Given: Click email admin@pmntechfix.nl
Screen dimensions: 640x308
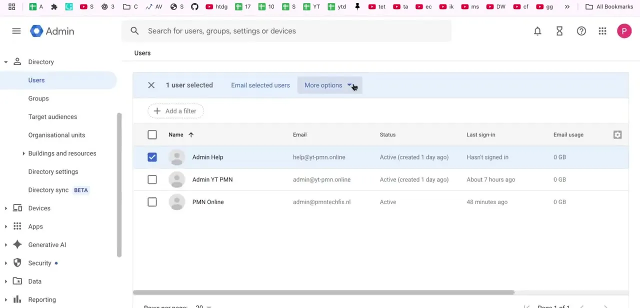Looking at the screenshot, I should (x=321, y=202).
